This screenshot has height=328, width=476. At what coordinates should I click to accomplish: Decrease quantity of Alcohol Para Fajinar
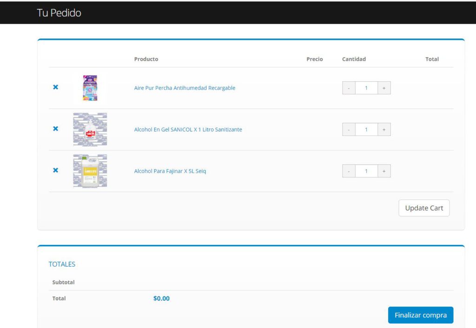(x=349, y=171)
